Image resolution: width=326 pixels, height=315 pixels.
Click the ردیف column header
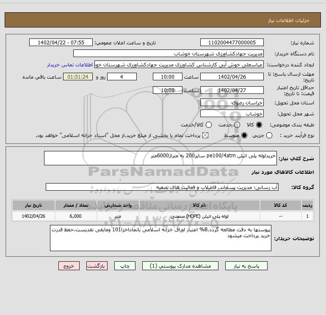pos(307,205)
